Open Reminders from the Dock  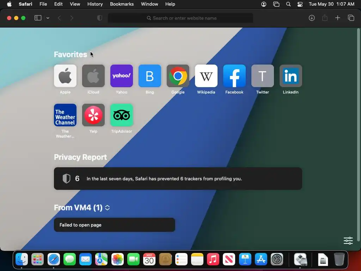click(181, 259)
